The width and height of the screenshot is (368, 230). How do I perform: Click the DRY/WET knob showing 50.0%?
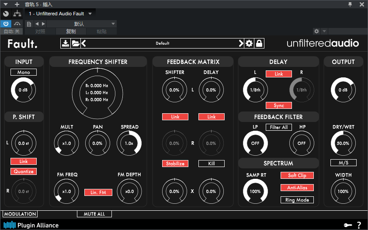click(x=343, y=143)
